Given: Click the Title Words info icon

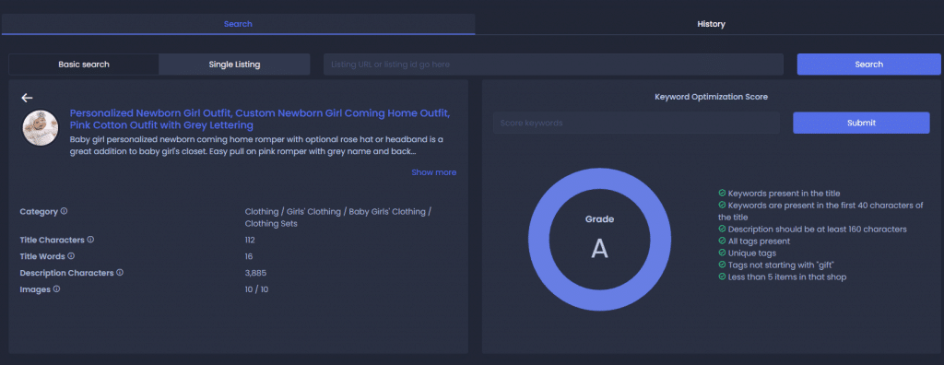Looking at the screenshot, I should (71, 256).
